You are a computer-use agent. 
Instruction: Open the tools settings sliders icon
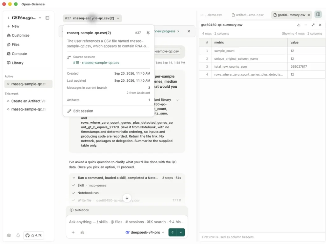[82, 232]
